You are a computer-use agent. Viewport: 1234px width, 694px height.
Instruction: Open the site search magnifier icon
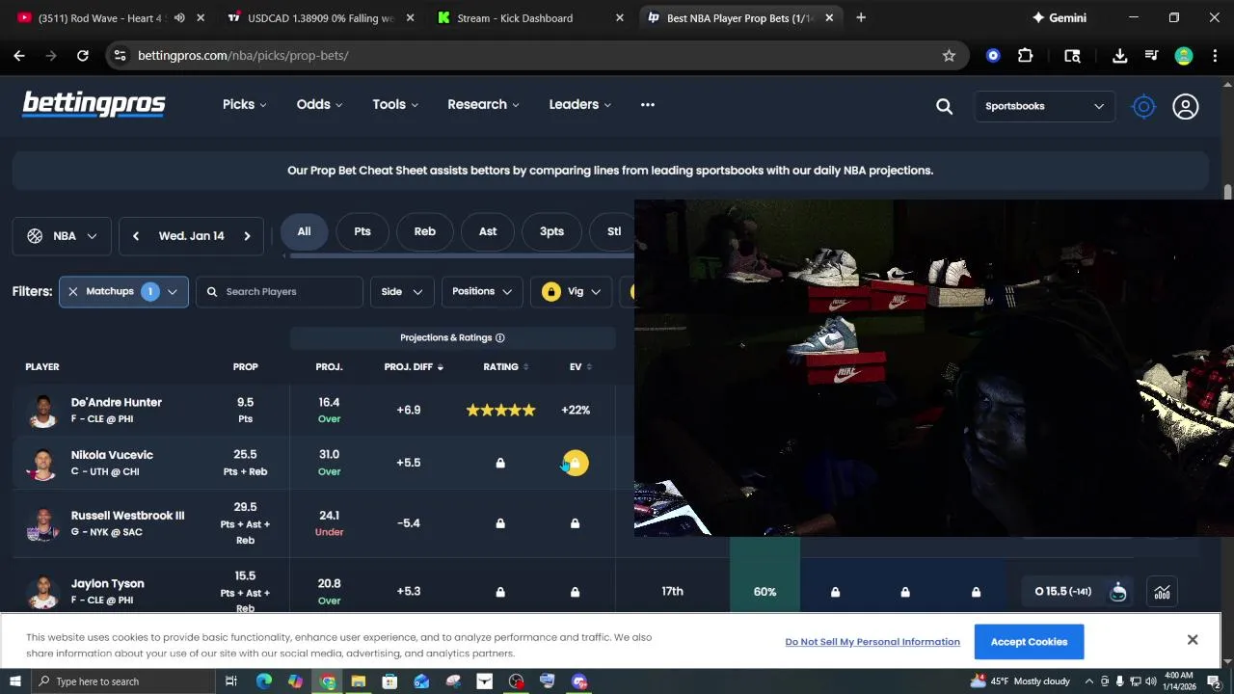tap(944, 106)
